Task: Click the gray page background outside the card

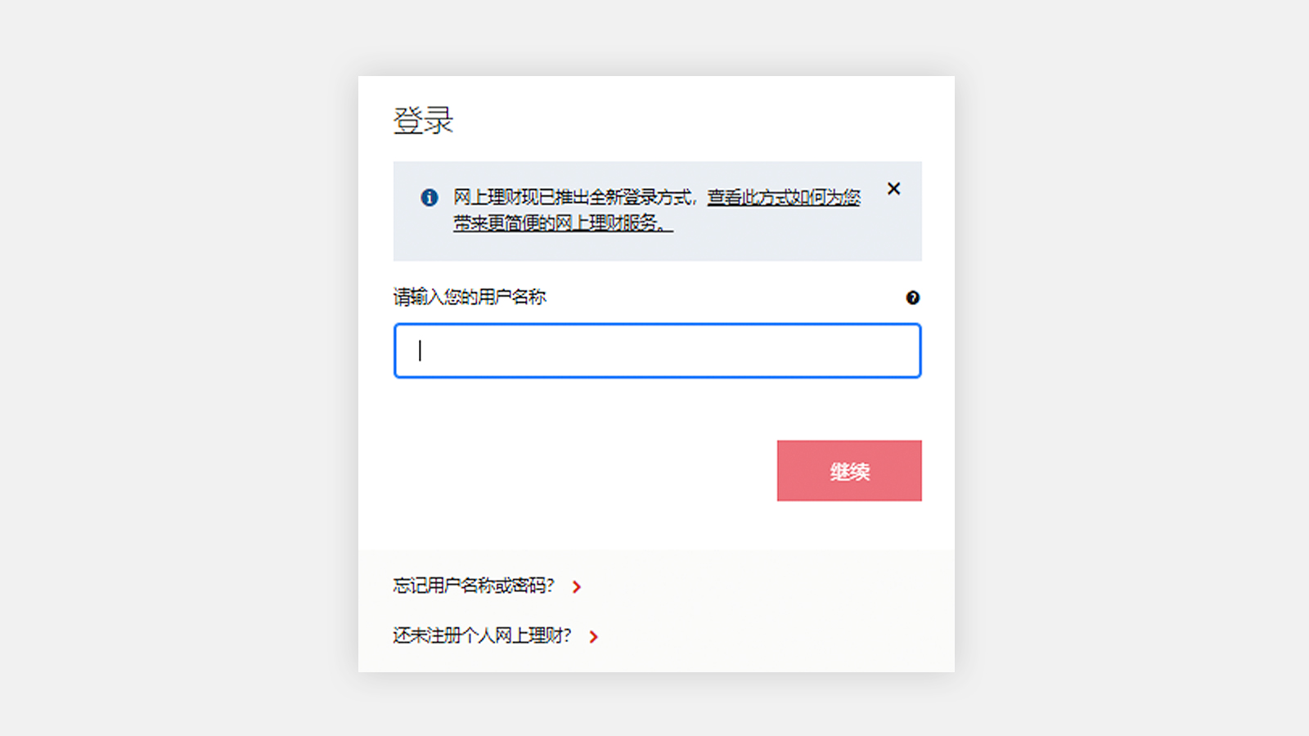Action: (x=180, y=368)
